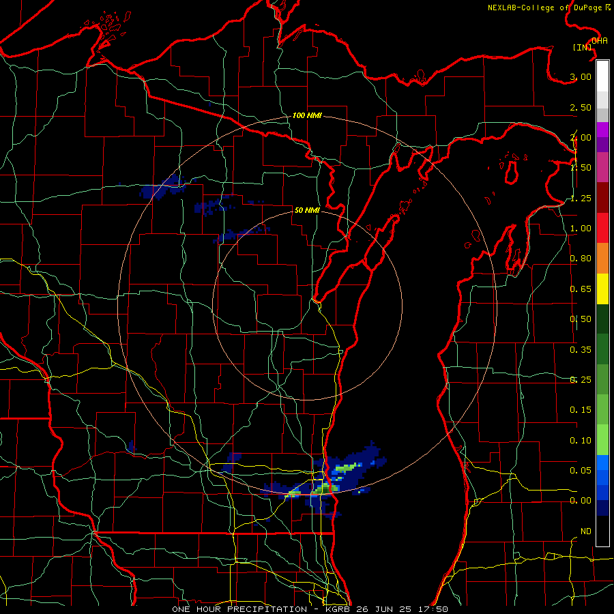
Task: Click the ND legend label
Action: tap(586, 531)
